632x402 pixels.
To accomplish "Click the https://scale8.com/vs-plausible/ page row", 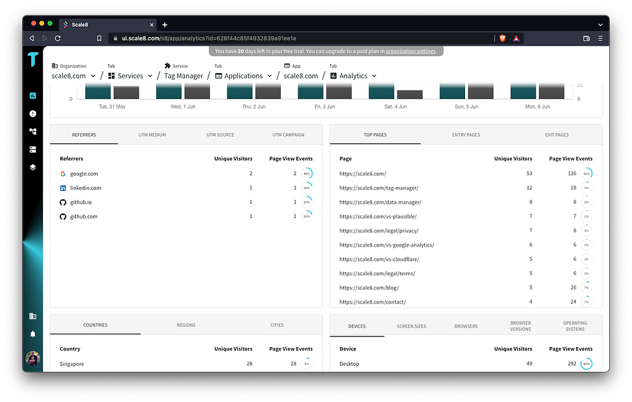I will (466, 216).
